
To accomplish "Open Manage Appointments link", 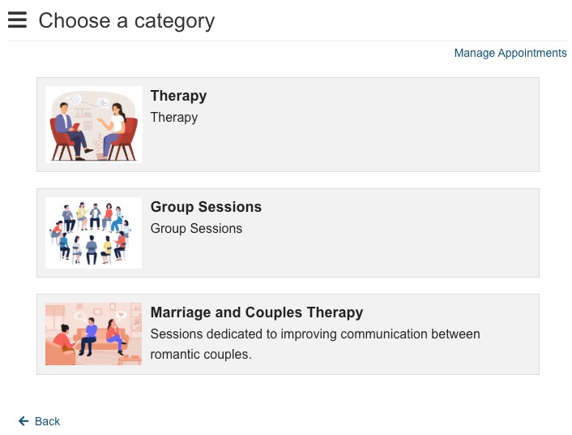I will pos(510,53).
